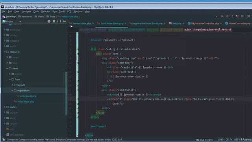
Task: Click the CRLF line separator indicator
Action: click(x=229, y=140)
